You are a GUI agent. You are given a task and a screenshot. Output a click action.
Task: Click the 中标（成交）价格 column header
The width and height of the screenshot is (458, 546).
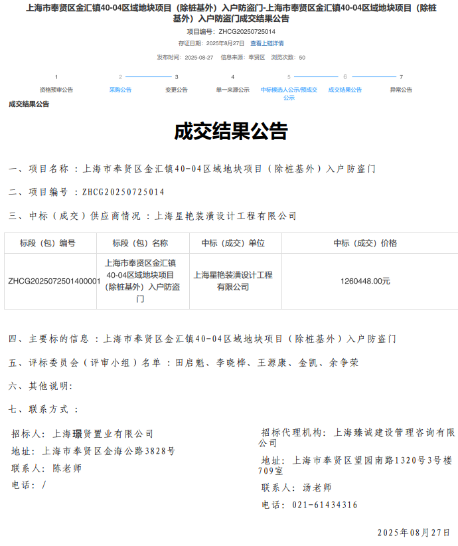point(365,243)
